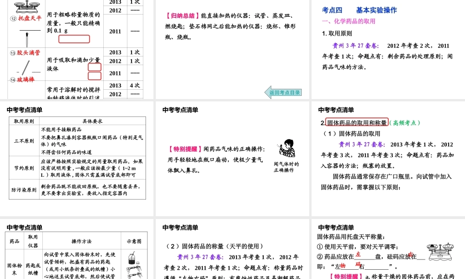Click the 具体要求 column header
This screenshot has width=465, height=279.
pos(93,121)
